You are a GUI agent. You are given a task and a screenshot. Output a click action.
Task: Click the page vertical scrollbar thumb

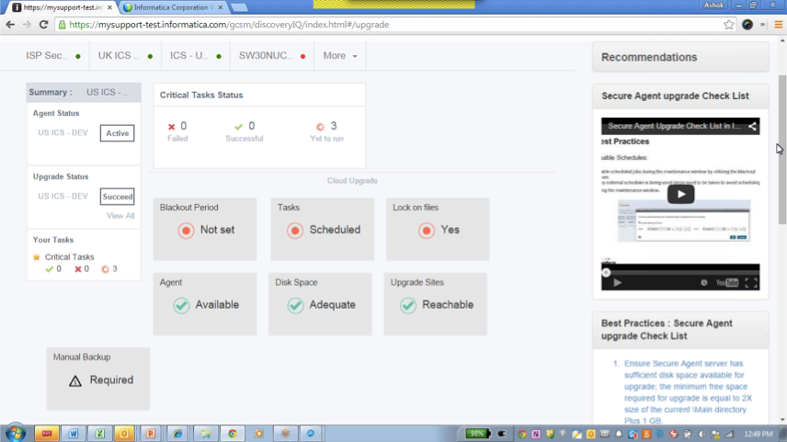tap(782, 150)
